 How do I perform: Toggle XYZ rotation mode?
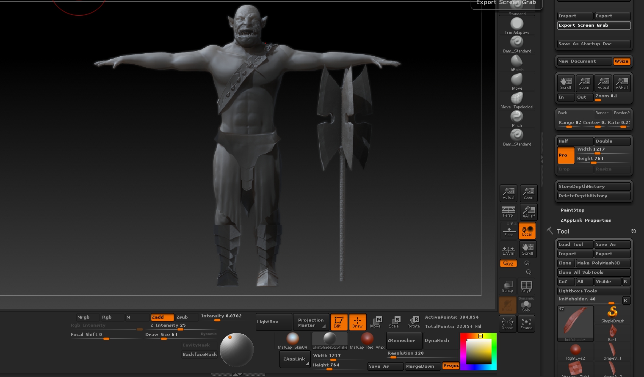[508, 264]
